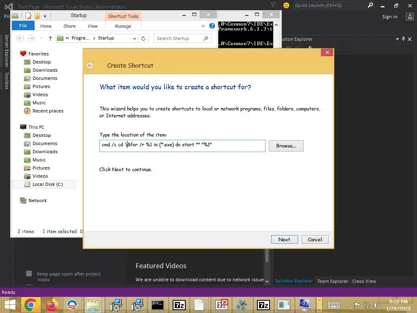Switch to the Class View tab
The image size is (417, 313).
[x=364, y=281]
